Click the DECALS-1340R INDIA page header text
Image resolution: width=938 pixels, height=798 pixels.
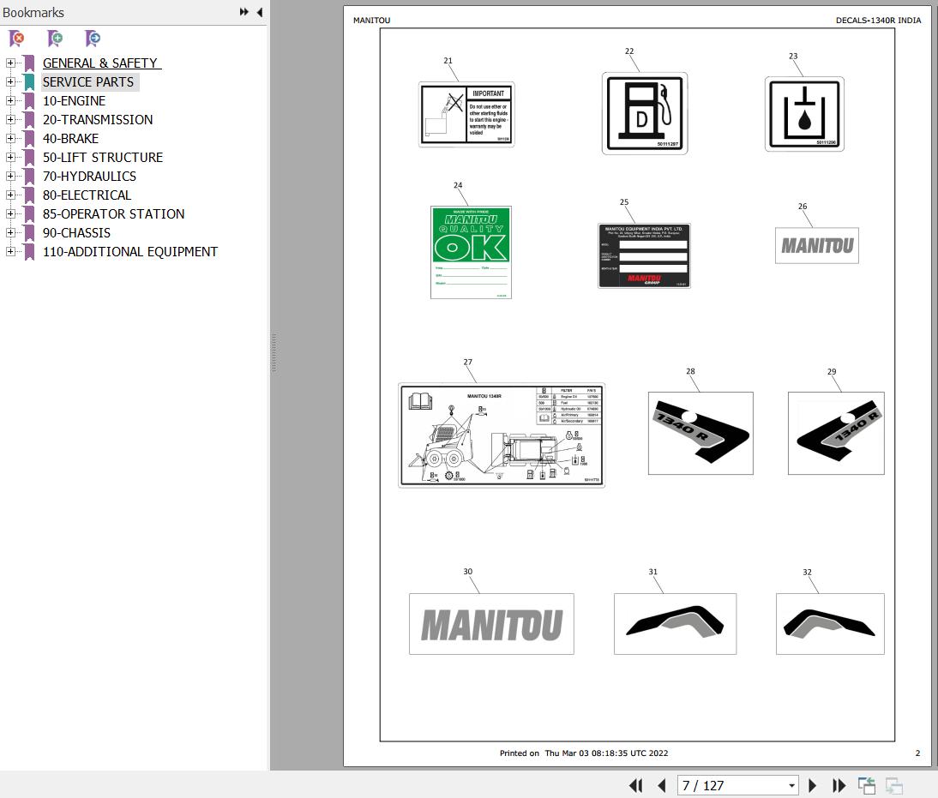(x=878, y=21)
